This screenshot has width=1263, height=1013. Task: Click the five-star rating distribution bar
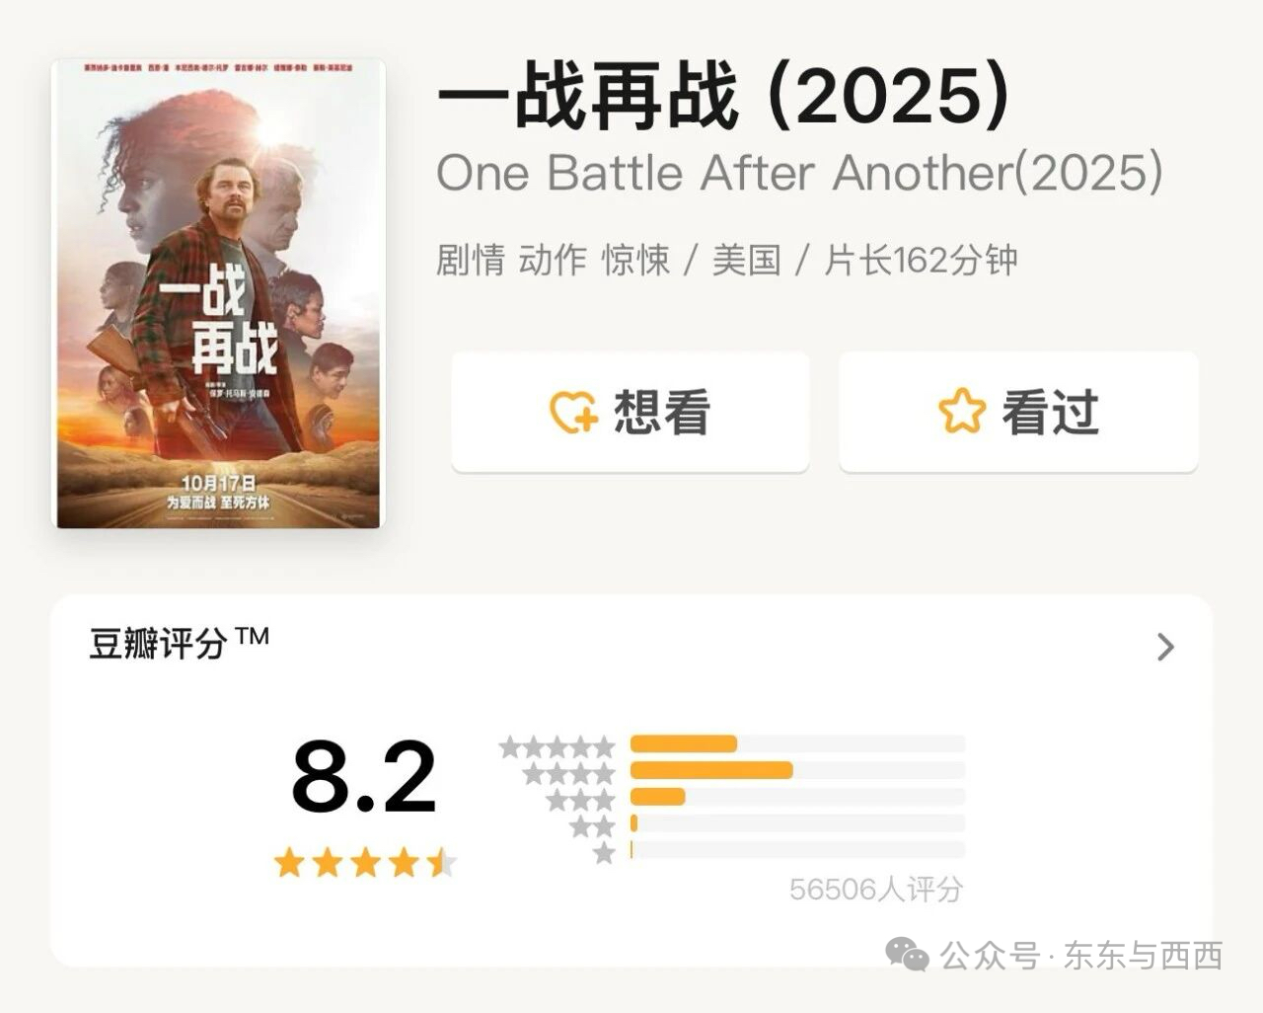[796, 743]
